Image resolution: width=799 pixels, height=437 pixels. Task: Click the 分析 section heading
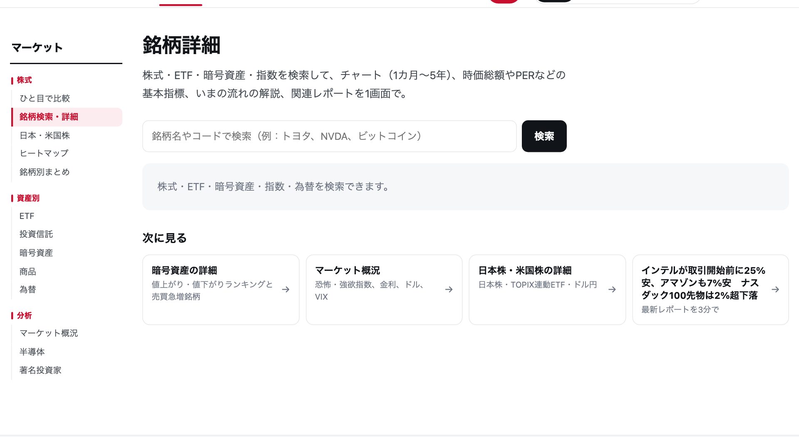coord(24,315)
